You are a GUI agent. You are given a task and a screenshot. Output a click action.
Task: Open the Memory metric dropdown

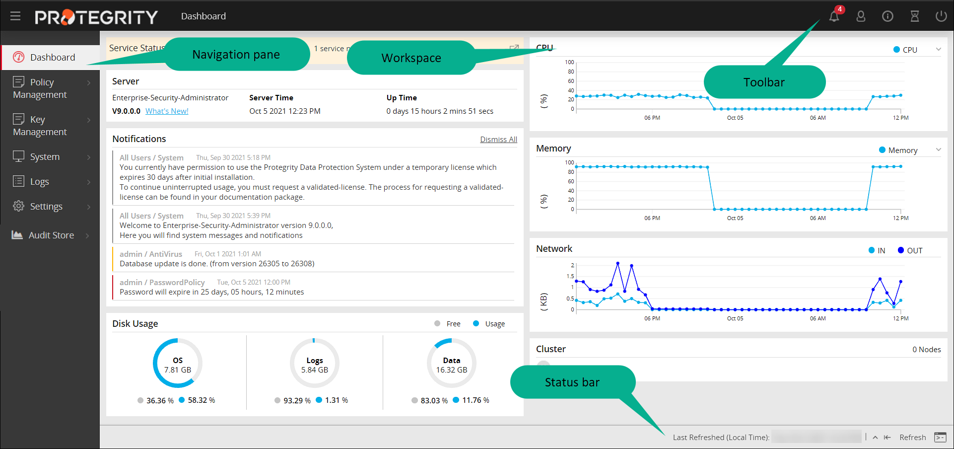click(x=938, y=150)
